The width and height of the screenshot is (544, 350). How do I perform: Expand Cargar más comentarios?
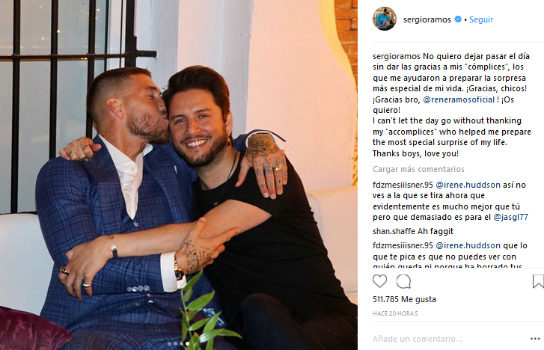[418, 169]
